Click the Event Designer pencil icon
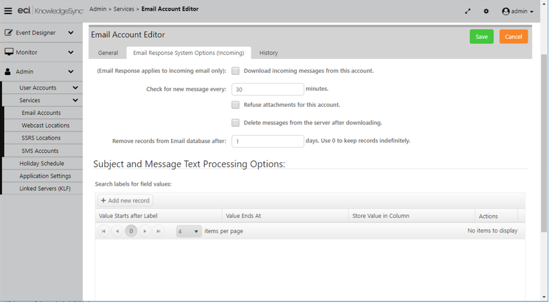 pyautogui.click(x=8, y=33)
